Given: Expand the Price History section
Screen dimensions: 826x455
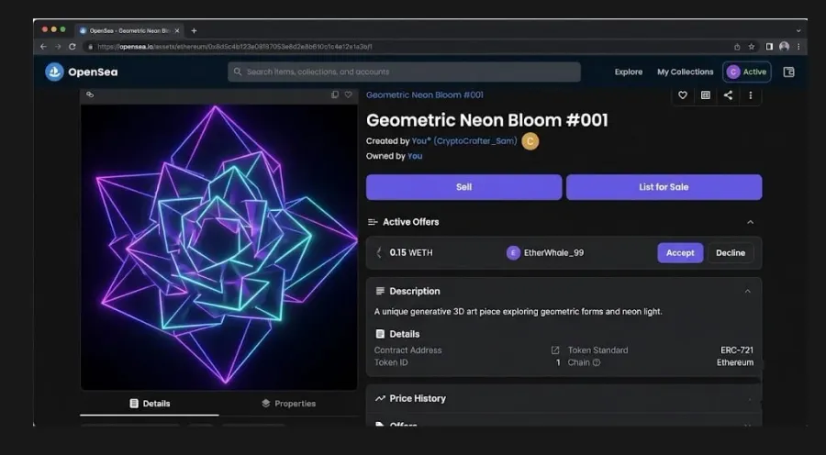Looking at the screenshot, I should [564, 399].
